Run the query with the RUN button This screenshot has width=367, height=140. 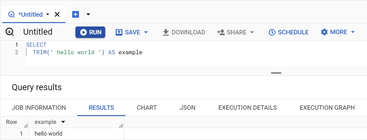pos(90,32)
